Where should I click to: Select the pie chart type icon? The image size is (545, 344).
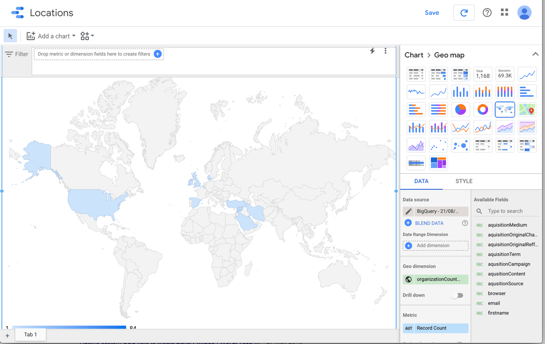(x=460, y=109)
